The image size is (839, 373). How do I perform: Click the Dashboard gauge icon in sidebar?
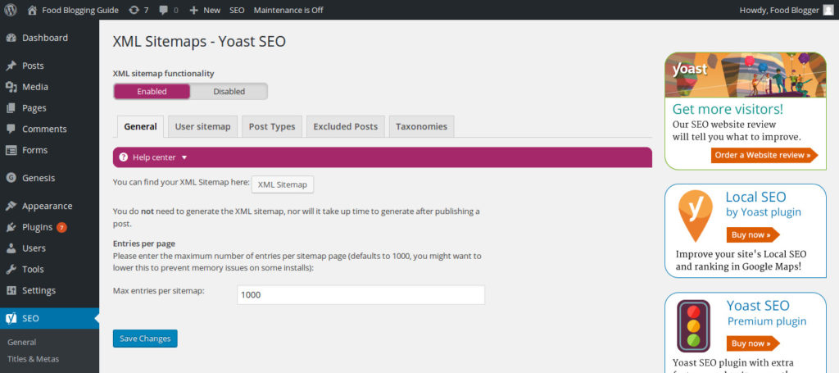pyautogui.click(x=11, y=38)
